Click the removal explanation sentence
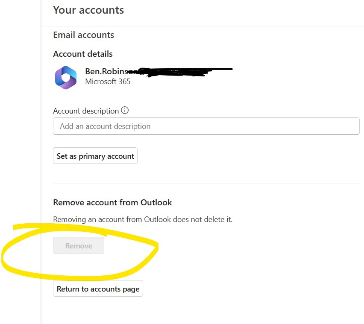The height and width of the screenshot is (324, 364). (143, 219)
